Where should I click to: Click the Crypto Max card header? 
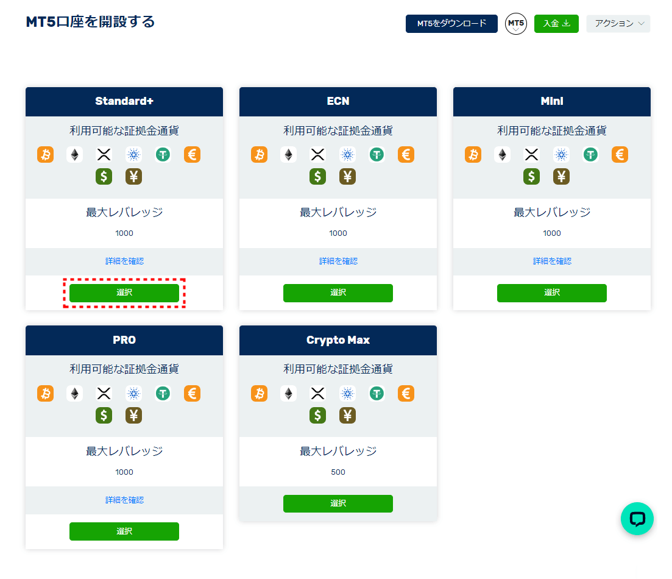[x=338, y=341]
